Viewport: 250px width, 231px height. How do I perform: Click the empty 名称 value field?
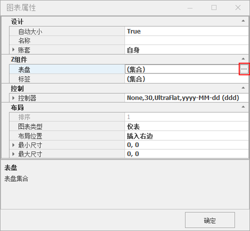186,40
